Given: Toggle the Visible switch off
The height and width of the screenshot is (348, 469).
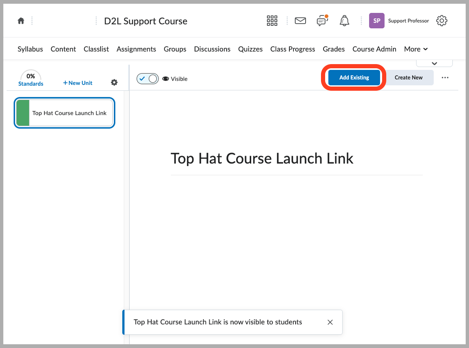Looking at the screenshot, I should click(148, 78).
